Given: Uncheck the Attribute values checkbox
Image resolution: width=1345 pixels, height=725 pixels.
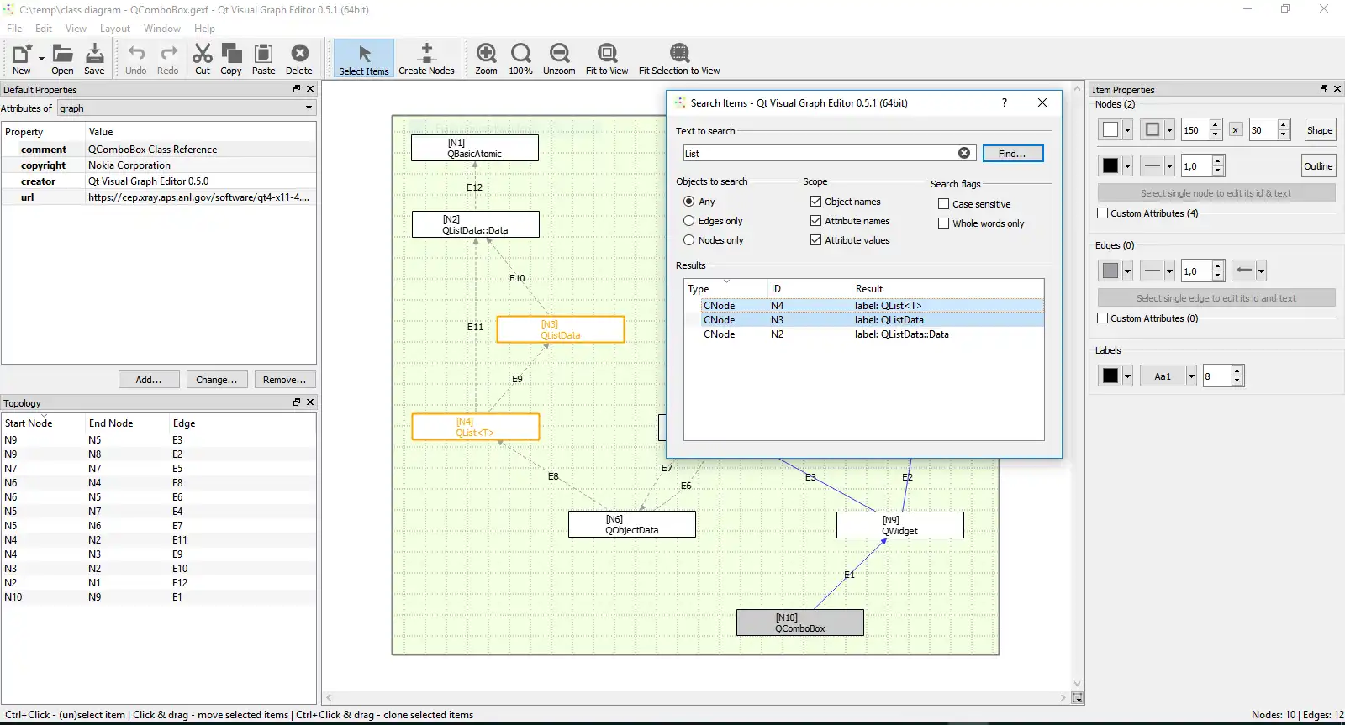Looking at the screenshot, I should [x=815, y=240].
